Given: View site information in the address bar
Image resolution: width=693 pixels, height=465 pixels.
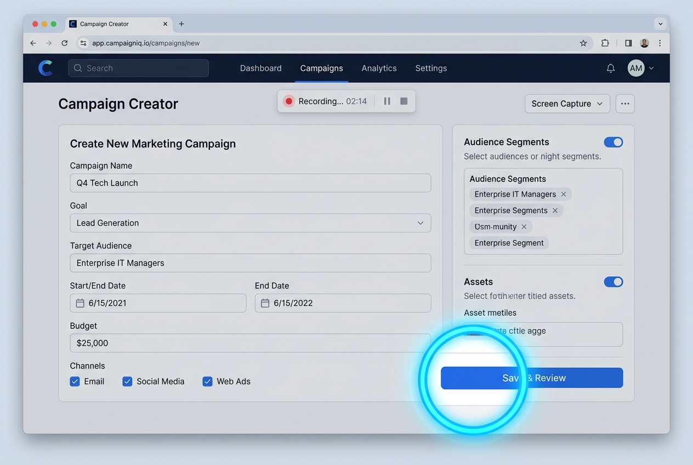Looking at the screenshot, I should [83, 43].
